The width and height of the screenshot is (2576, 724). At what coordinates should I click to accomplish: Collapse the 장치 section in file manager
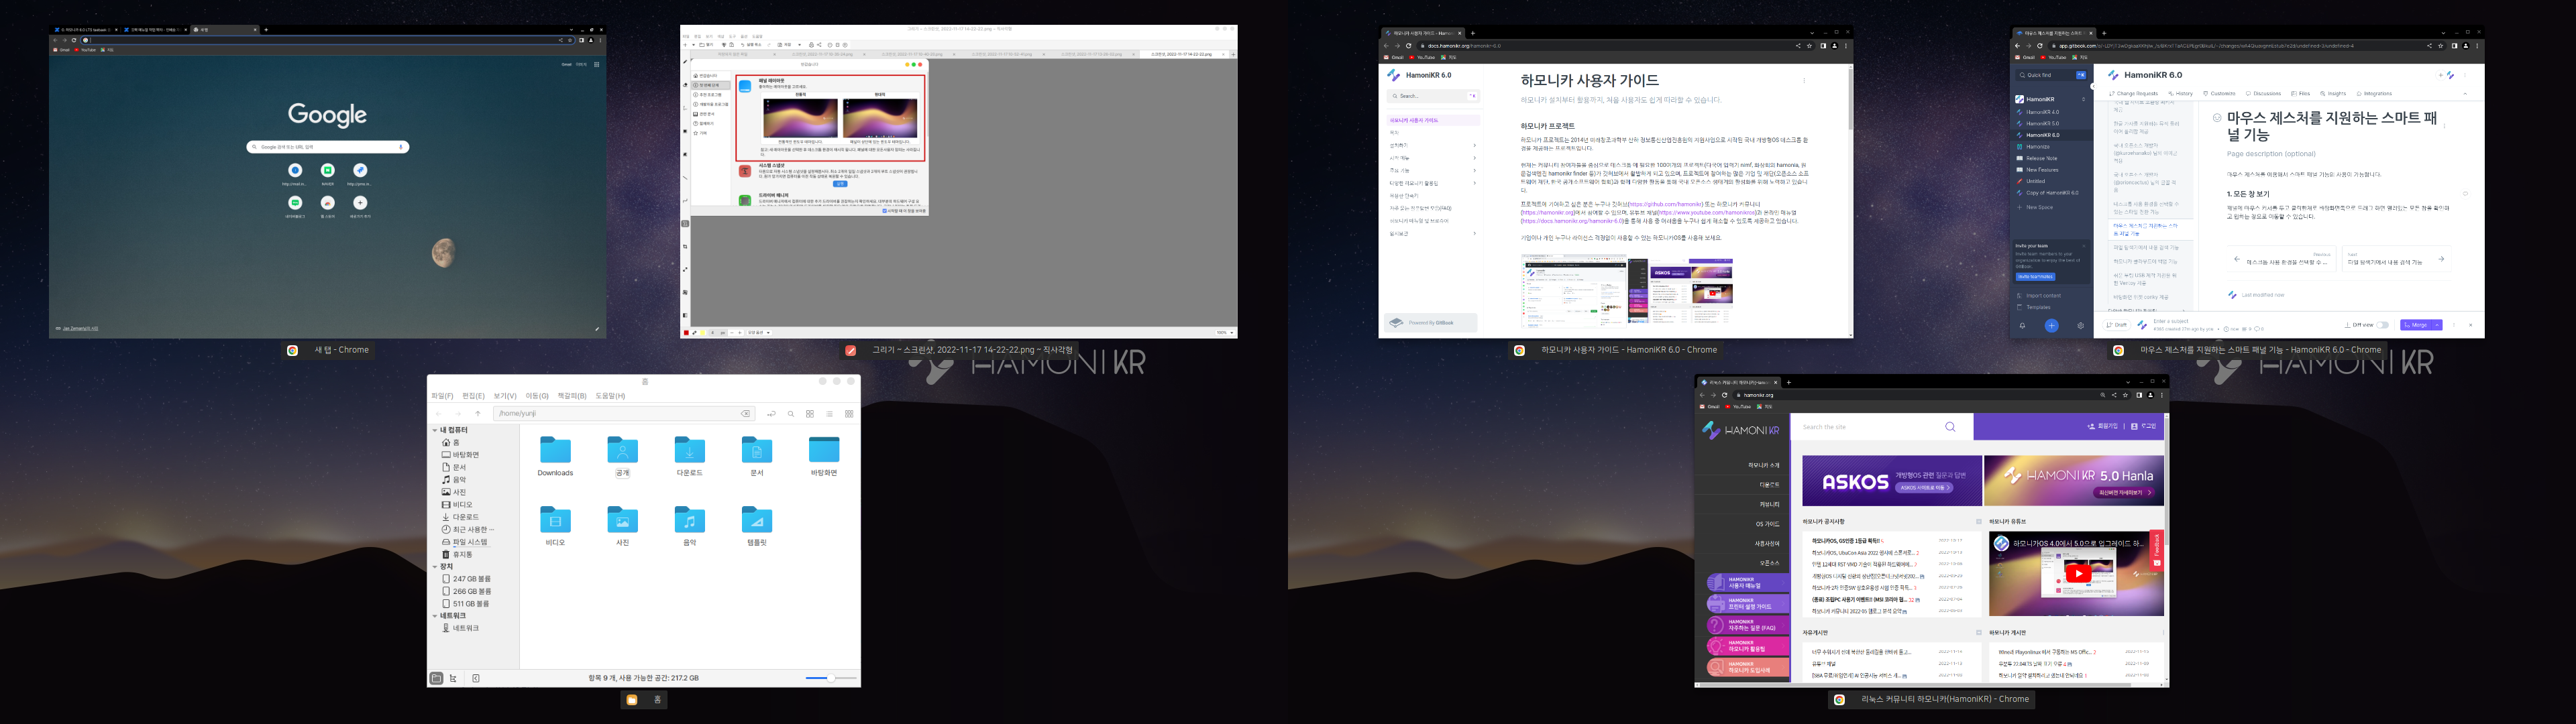click(435, 567)
